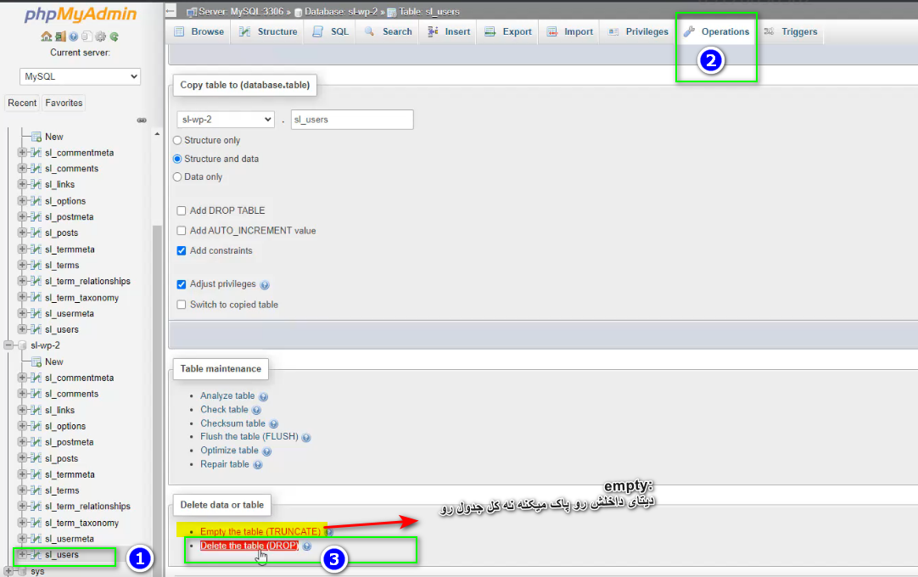Open the MySQL documentation pages icon
Viewport: 918px width, 577px height.
click(87, 36)
